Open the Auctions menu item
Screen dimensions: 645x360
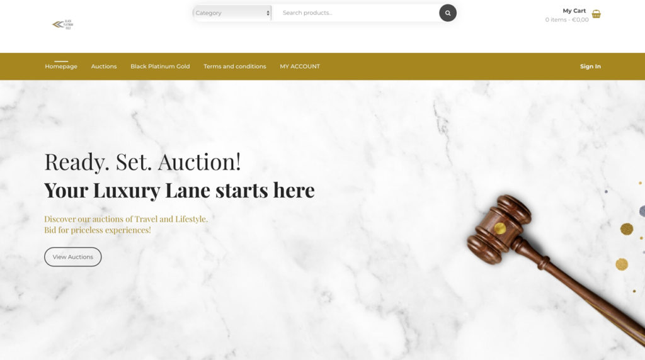click(104, 66)
